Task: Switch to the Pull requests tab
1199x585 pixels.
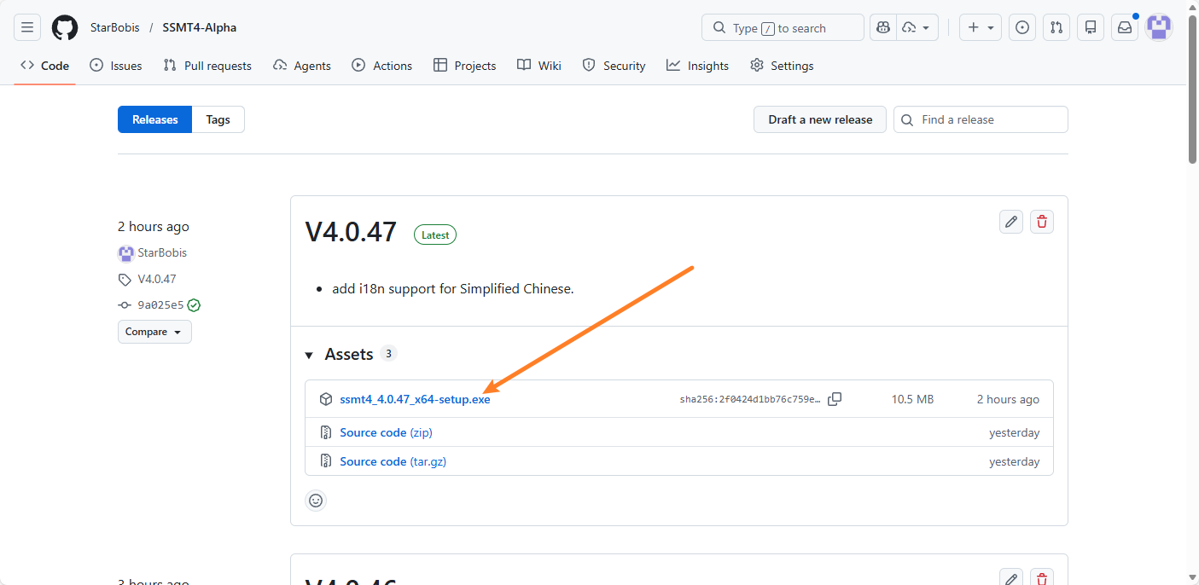Action: [x=207, y=66]
